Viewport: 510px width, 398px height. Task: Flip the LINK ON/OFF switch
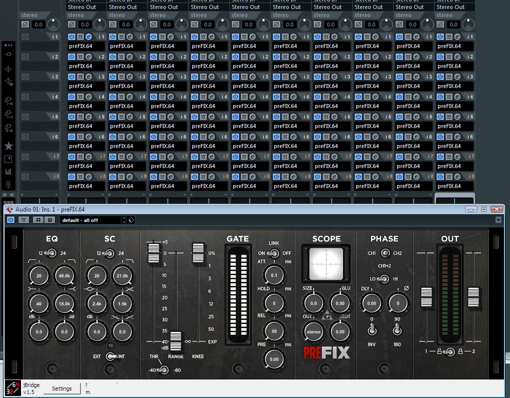point(274,253)
